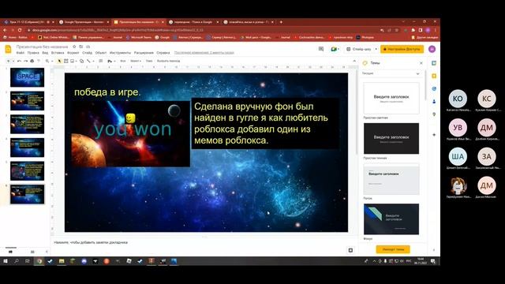Click the Transition toolbar button
The width and height of the screenshot is (505, 284).
pyautogui.click(x=168, y=61)
